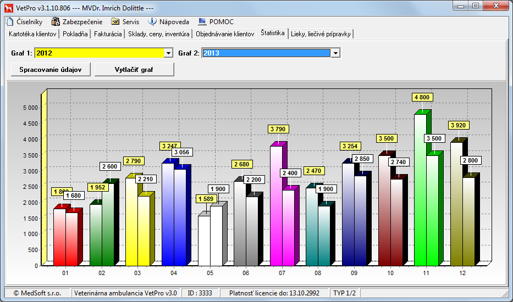The image size is (513, 302).
Task: Open the Zabezpečenie menu
Action: point(82,22)
